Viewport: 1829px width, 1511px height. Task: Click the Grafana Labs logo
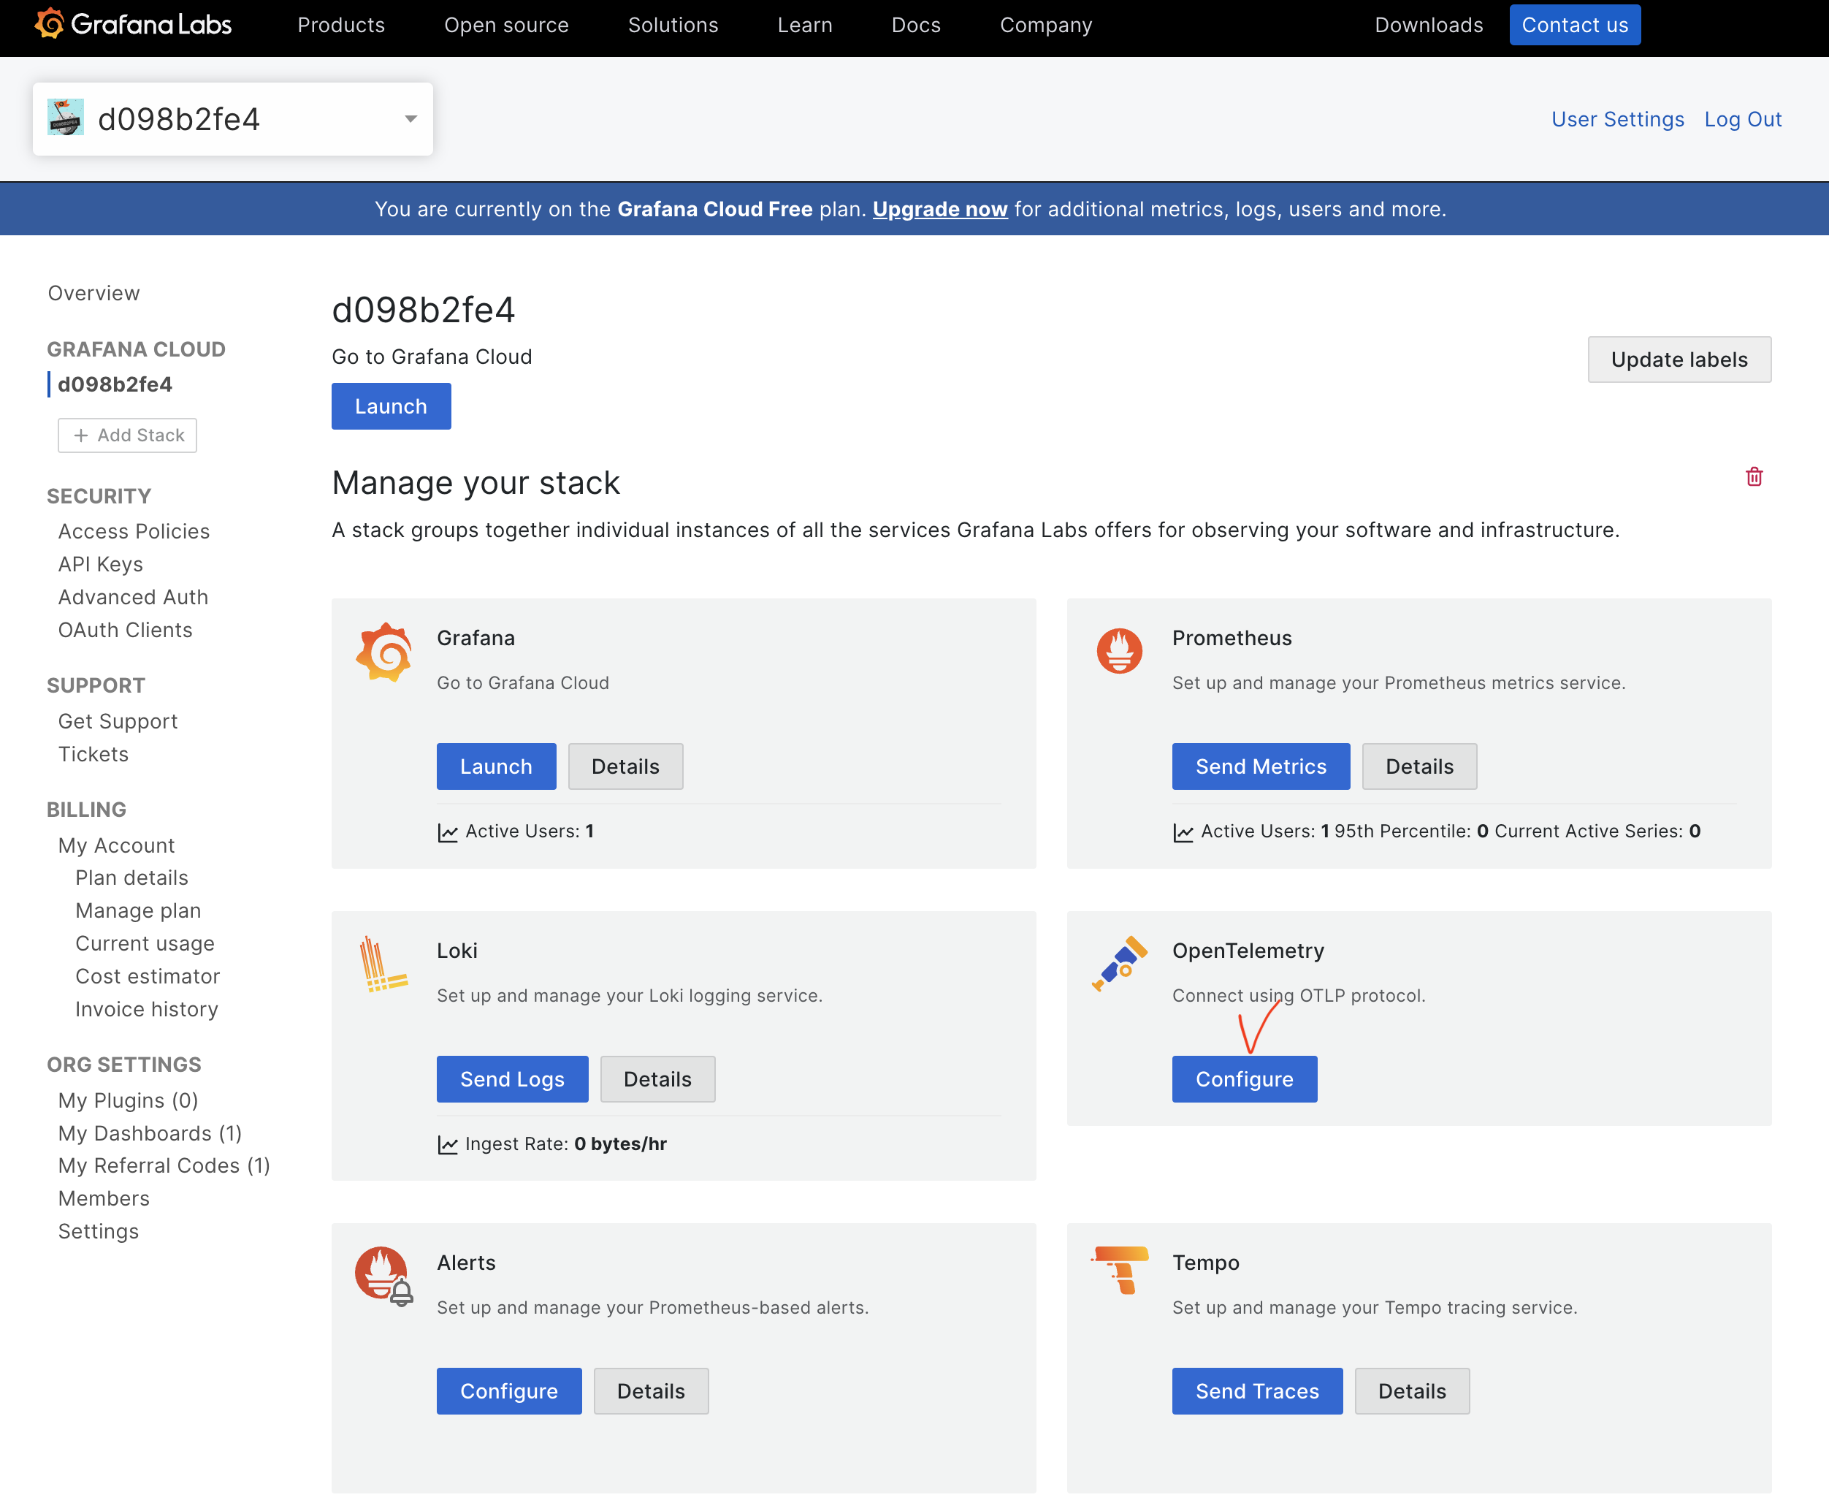tap(133, 24)
